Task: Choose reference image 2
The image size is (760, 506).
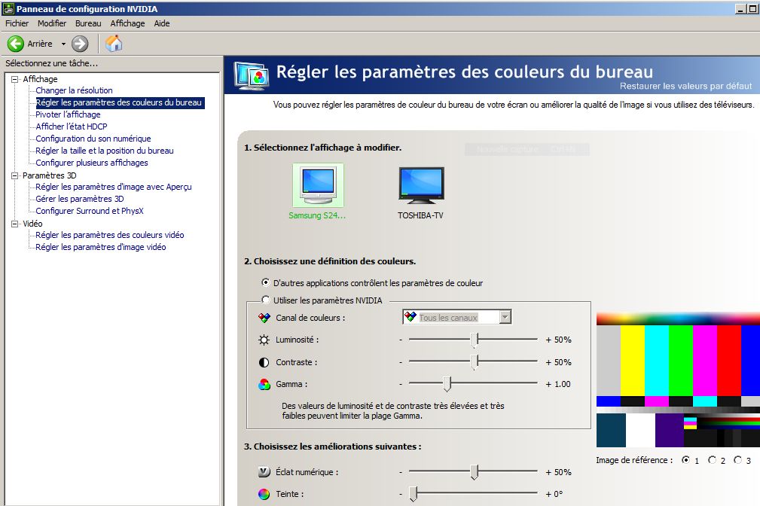Action: pos(712,460)
